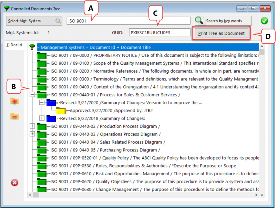276x208 pixels.
Task: Click horizontal scrollbar left arrow
Action: tap(30, 195)
